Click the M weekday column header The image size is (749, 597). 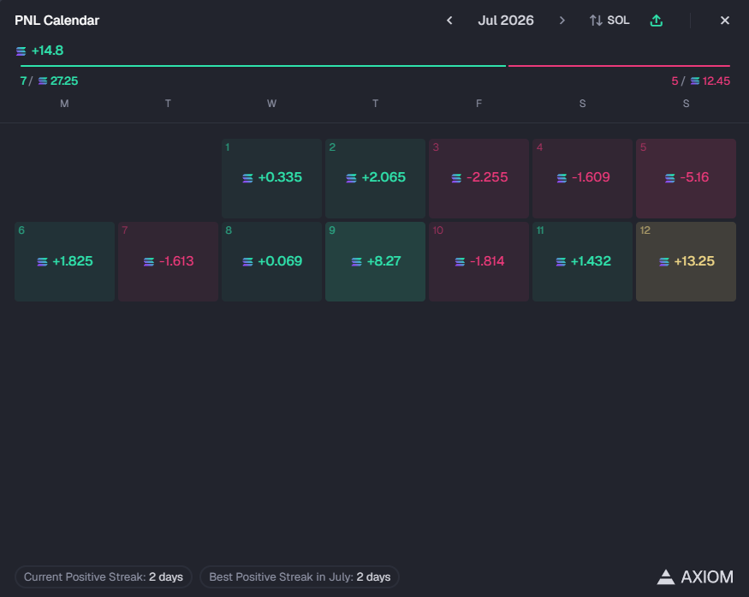pos(64,104)
